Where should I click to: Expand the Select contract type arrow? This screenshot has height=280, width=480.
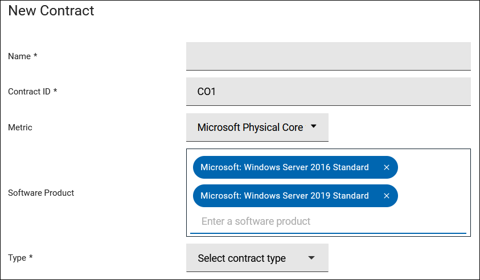[311, 258]
